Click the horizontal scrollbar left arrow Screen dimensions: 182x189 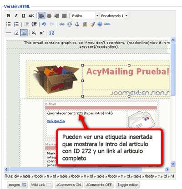click(x=6, y=169)
